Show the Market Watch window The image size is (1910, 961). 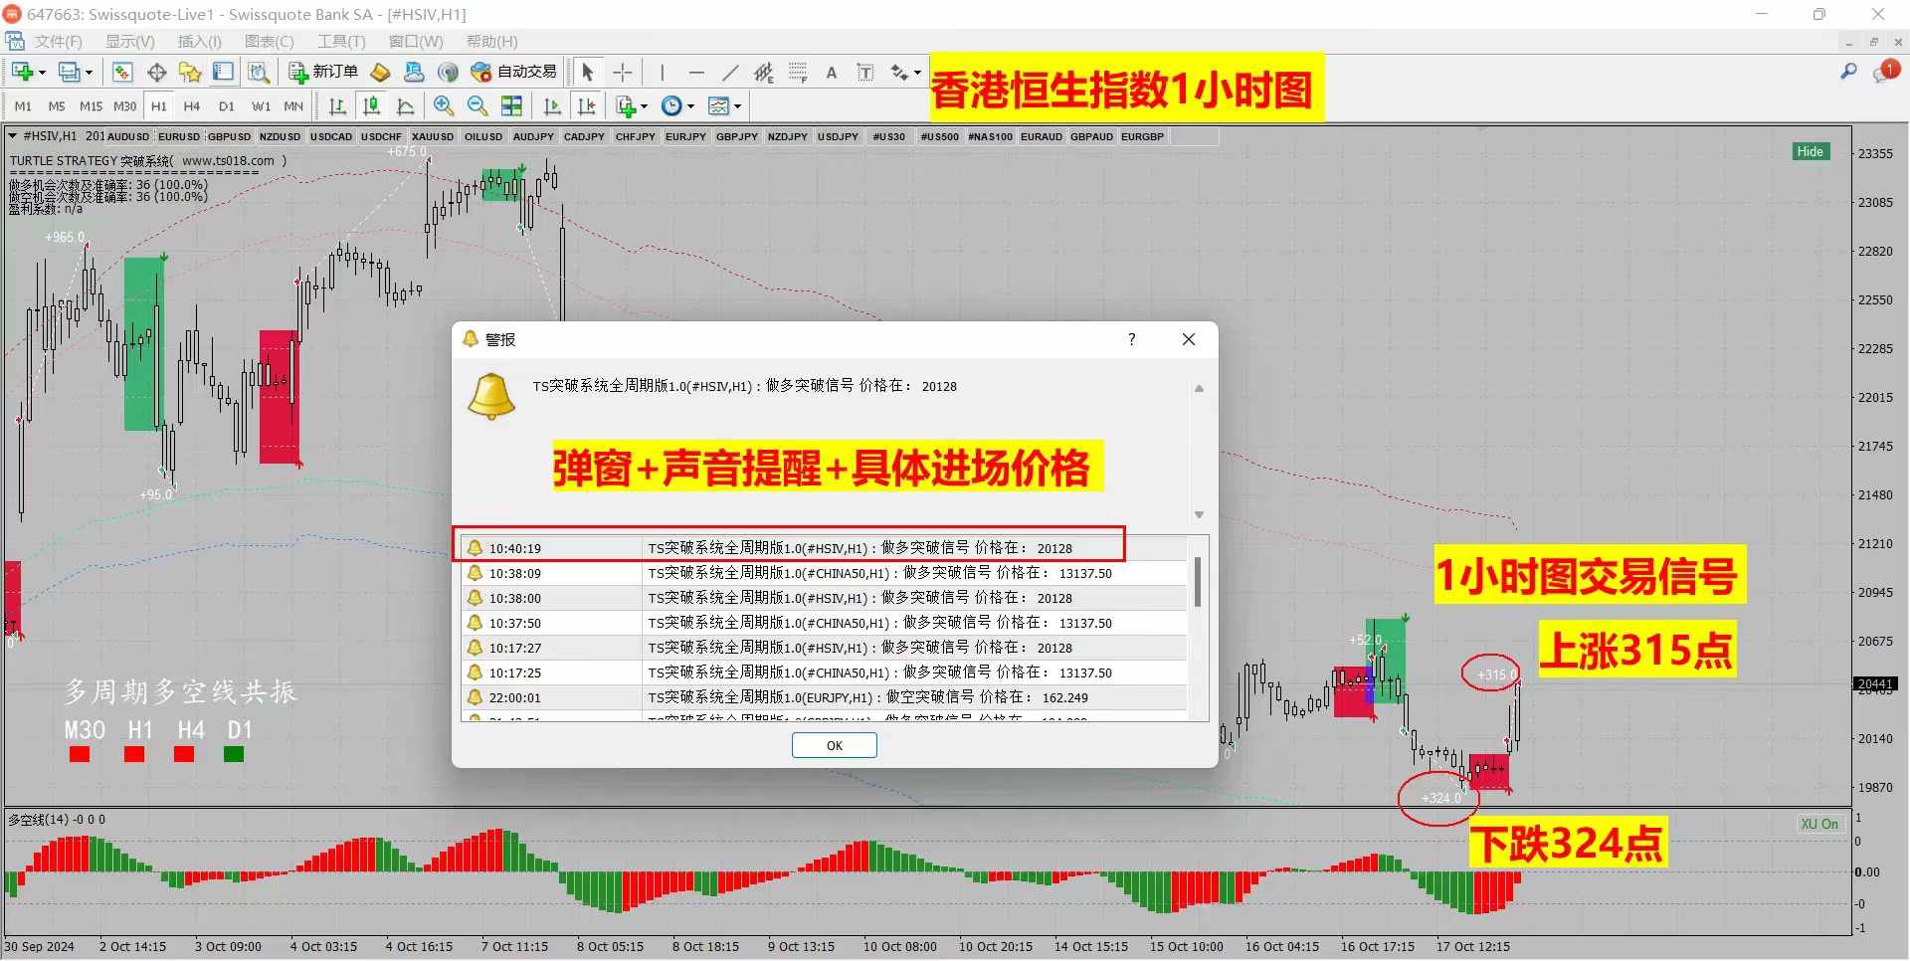pyautogui.click(x=122, y=72)
